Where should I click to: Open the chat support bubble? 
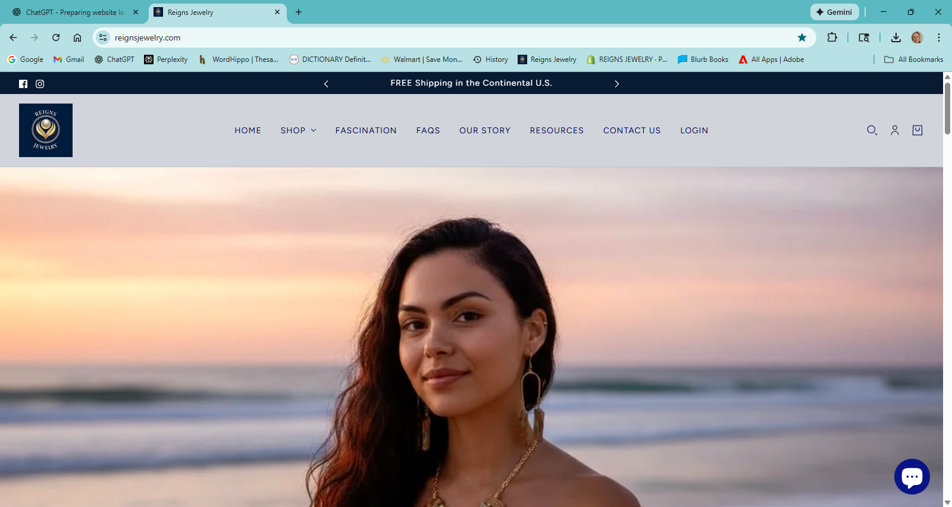(x=912, y=476)
